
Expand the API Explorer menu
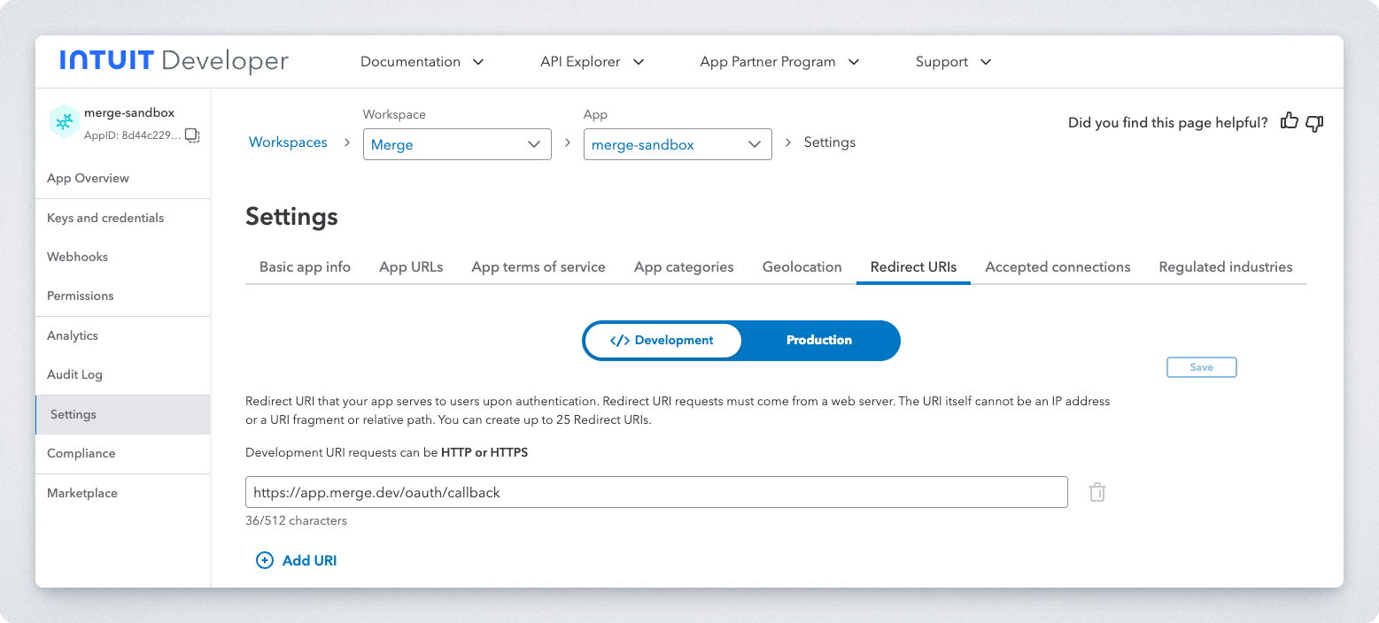pyautogui.click(x=592, y=62)
